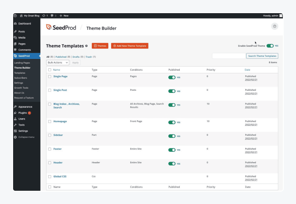Click the Appearance brush icon

click(x=16, y=107)
